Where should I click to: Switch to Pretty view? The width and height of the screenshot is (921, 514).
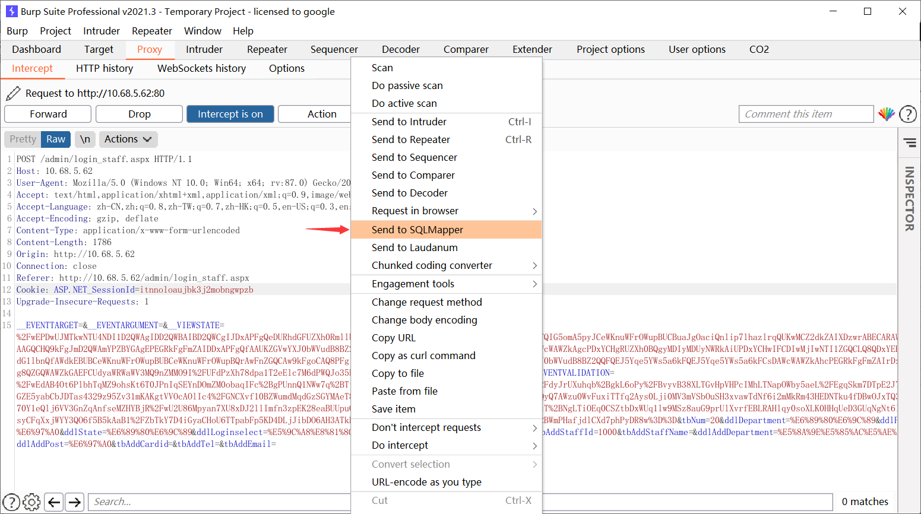(23, 139)
